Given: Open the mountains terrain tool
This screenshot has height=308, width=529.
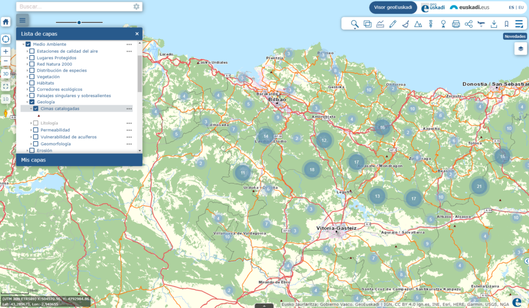Looking at the screenshot, I should 418,24.
